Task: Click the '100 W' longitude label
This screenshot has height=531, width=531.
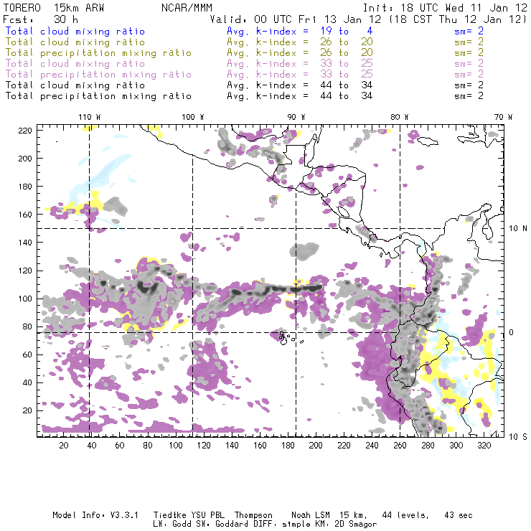Action: click(193, 117)
